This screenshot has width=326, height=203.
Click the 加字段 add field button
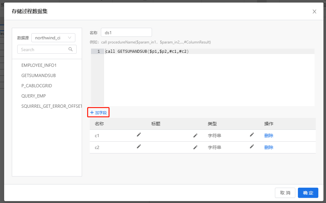(98, 113)
